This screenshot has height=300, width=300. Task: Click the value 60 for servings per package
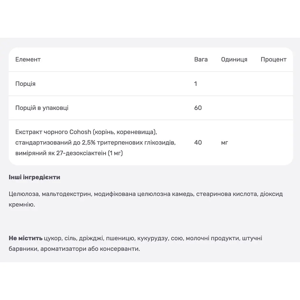point(198,108)
